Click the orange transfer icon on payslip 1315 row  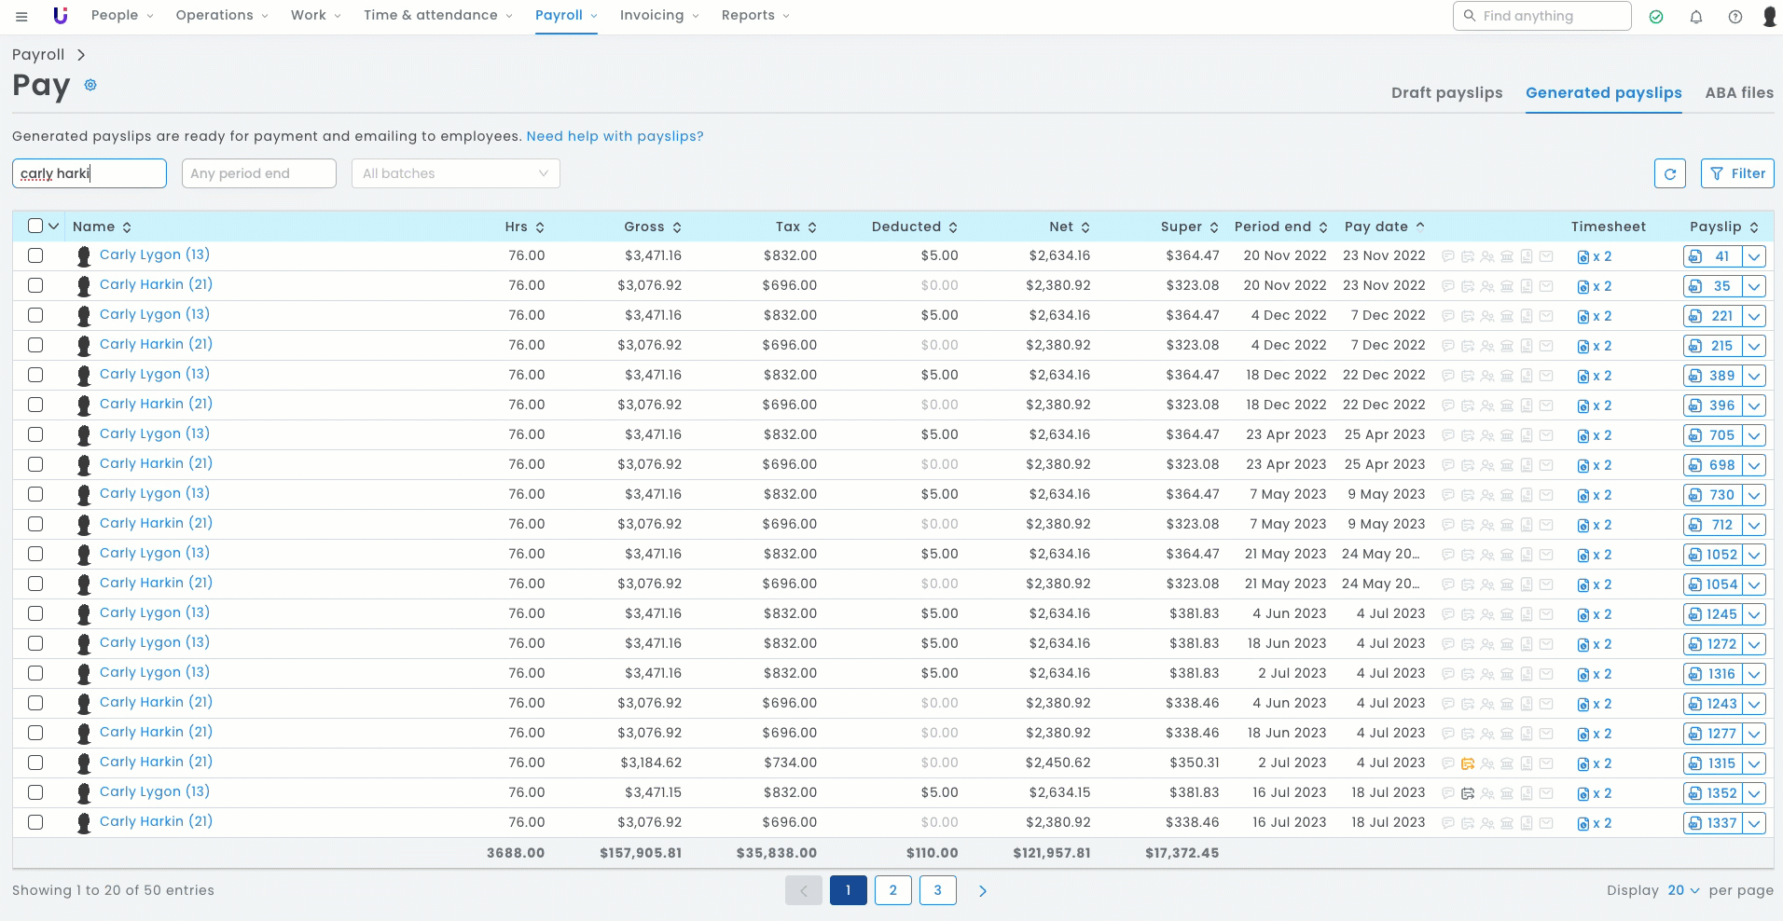pos(1467,763)
